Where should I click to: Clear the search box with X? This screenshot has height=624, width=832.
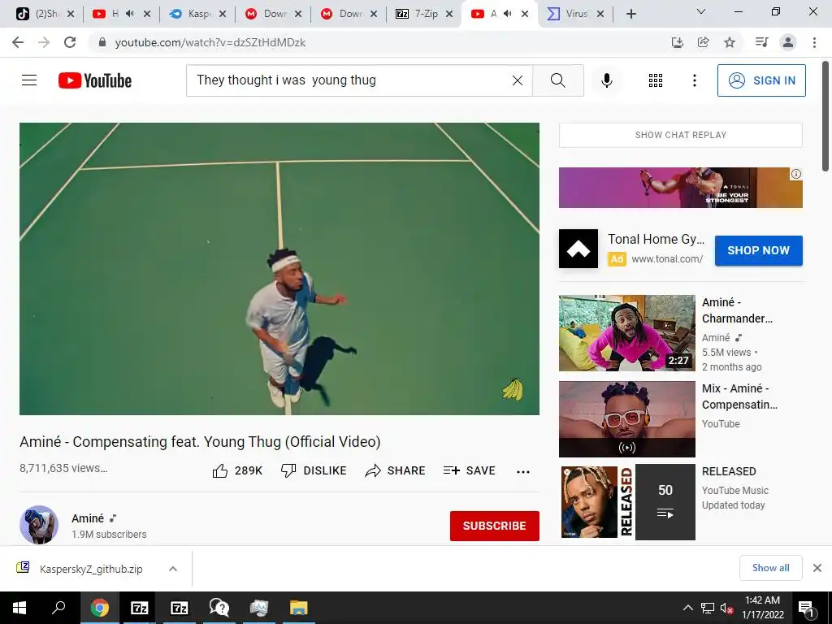[518, 80]
